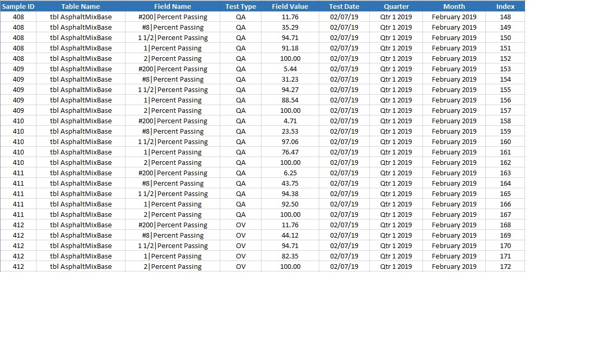Select the Field Value cell 94.38

coord(290,193)
